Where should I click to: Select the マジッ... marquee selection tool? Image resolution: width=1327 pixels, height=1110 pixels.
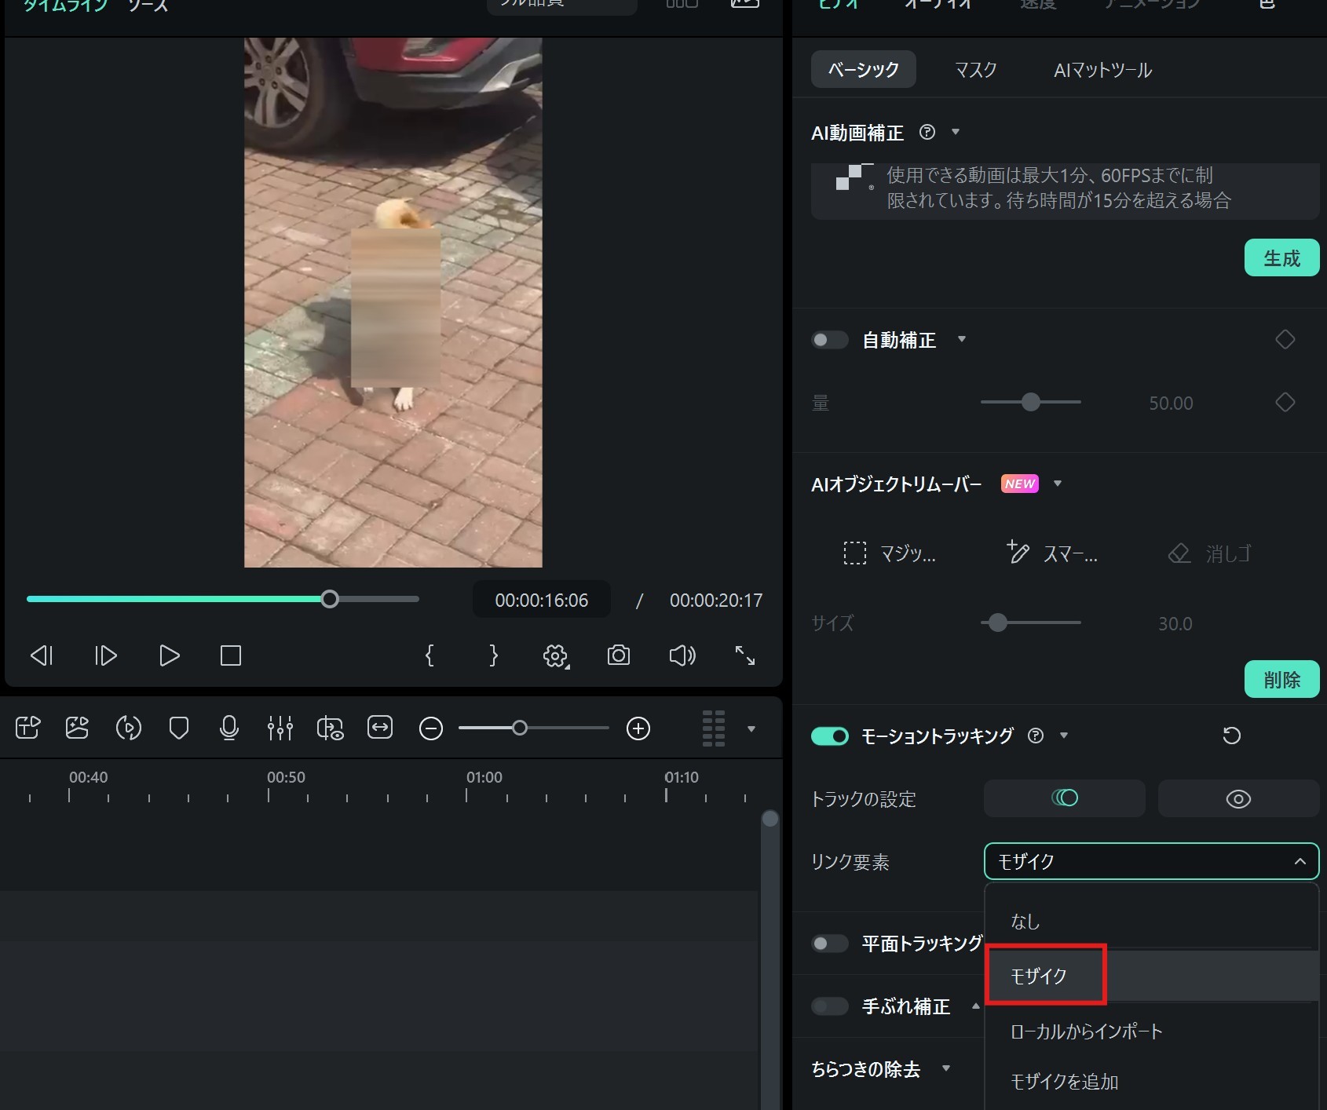pyautogui.click(x=890, y=553)
